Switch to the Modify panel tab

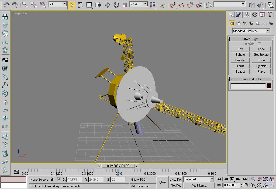click(239, 15)
